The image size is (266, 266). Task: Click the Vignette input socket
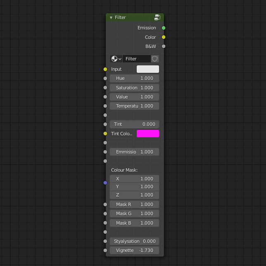[x=105, y=250]
